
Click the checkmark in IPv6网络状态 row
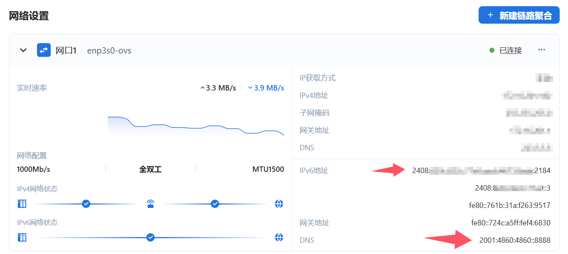pyautogui.click(x=151, y=237)
